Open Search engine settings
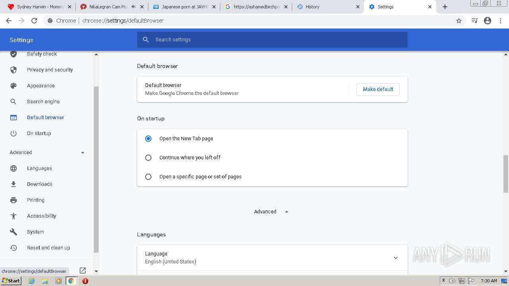This screenshot has width=509, height=286. [43, 102]
